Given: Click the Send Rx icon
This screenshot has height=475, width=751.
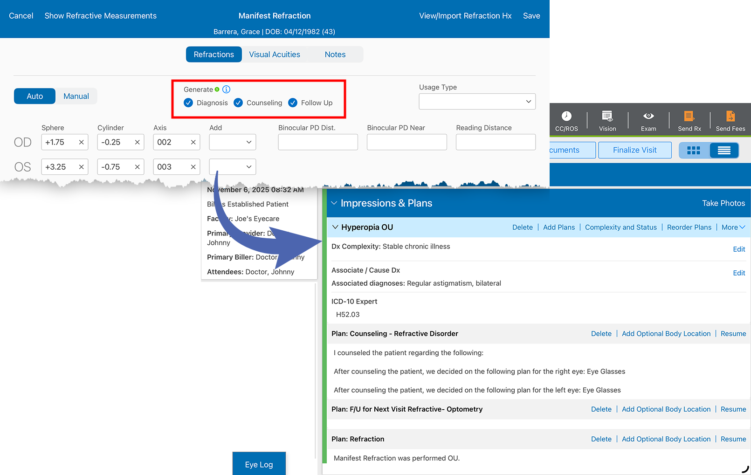Looking at the screenshot, I should (x=689, y=117).
